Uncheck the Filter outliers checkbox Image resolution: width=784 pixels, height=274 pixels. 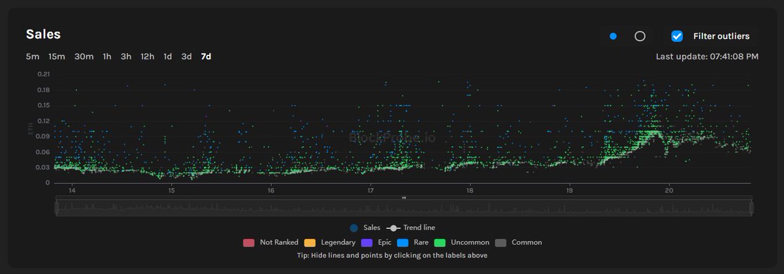(x=678, y=36)
